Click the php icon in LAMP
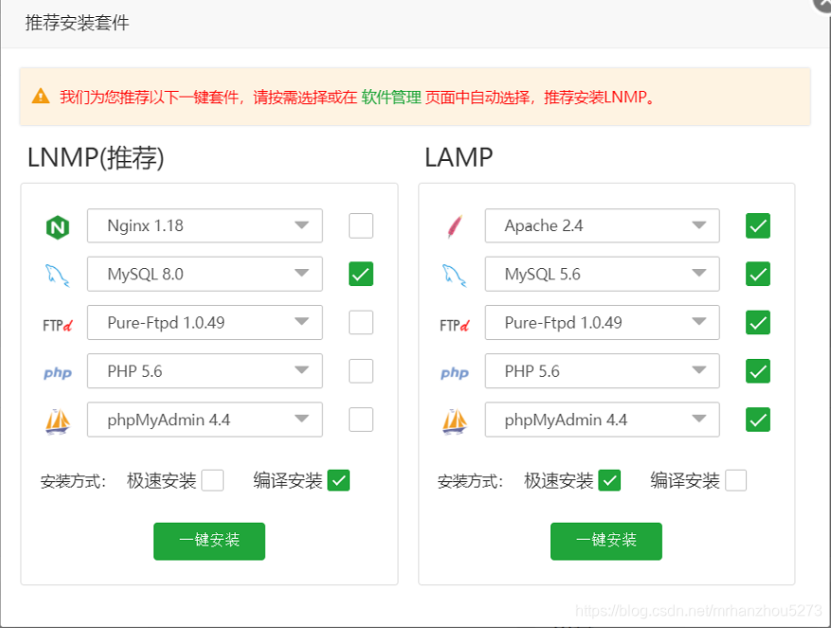This screenshot has width=831, height=628. (454, 373)
